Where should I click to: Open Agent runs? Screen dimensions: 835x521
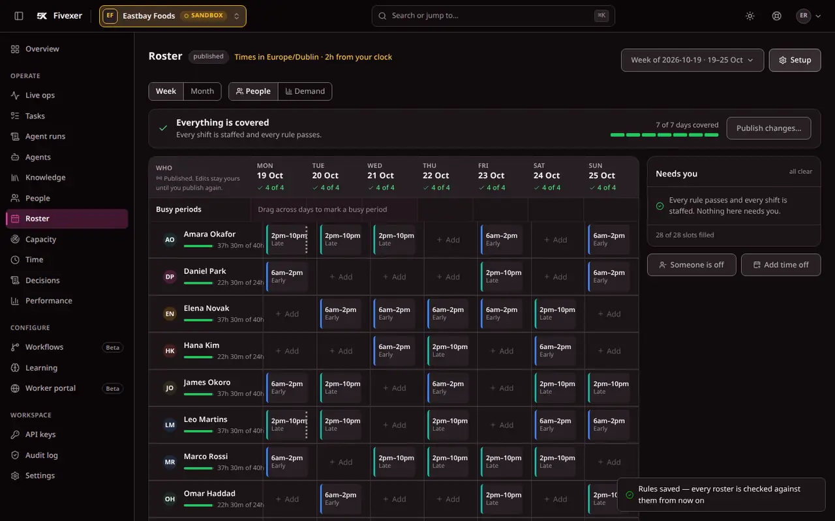click(x=67, y=136)
